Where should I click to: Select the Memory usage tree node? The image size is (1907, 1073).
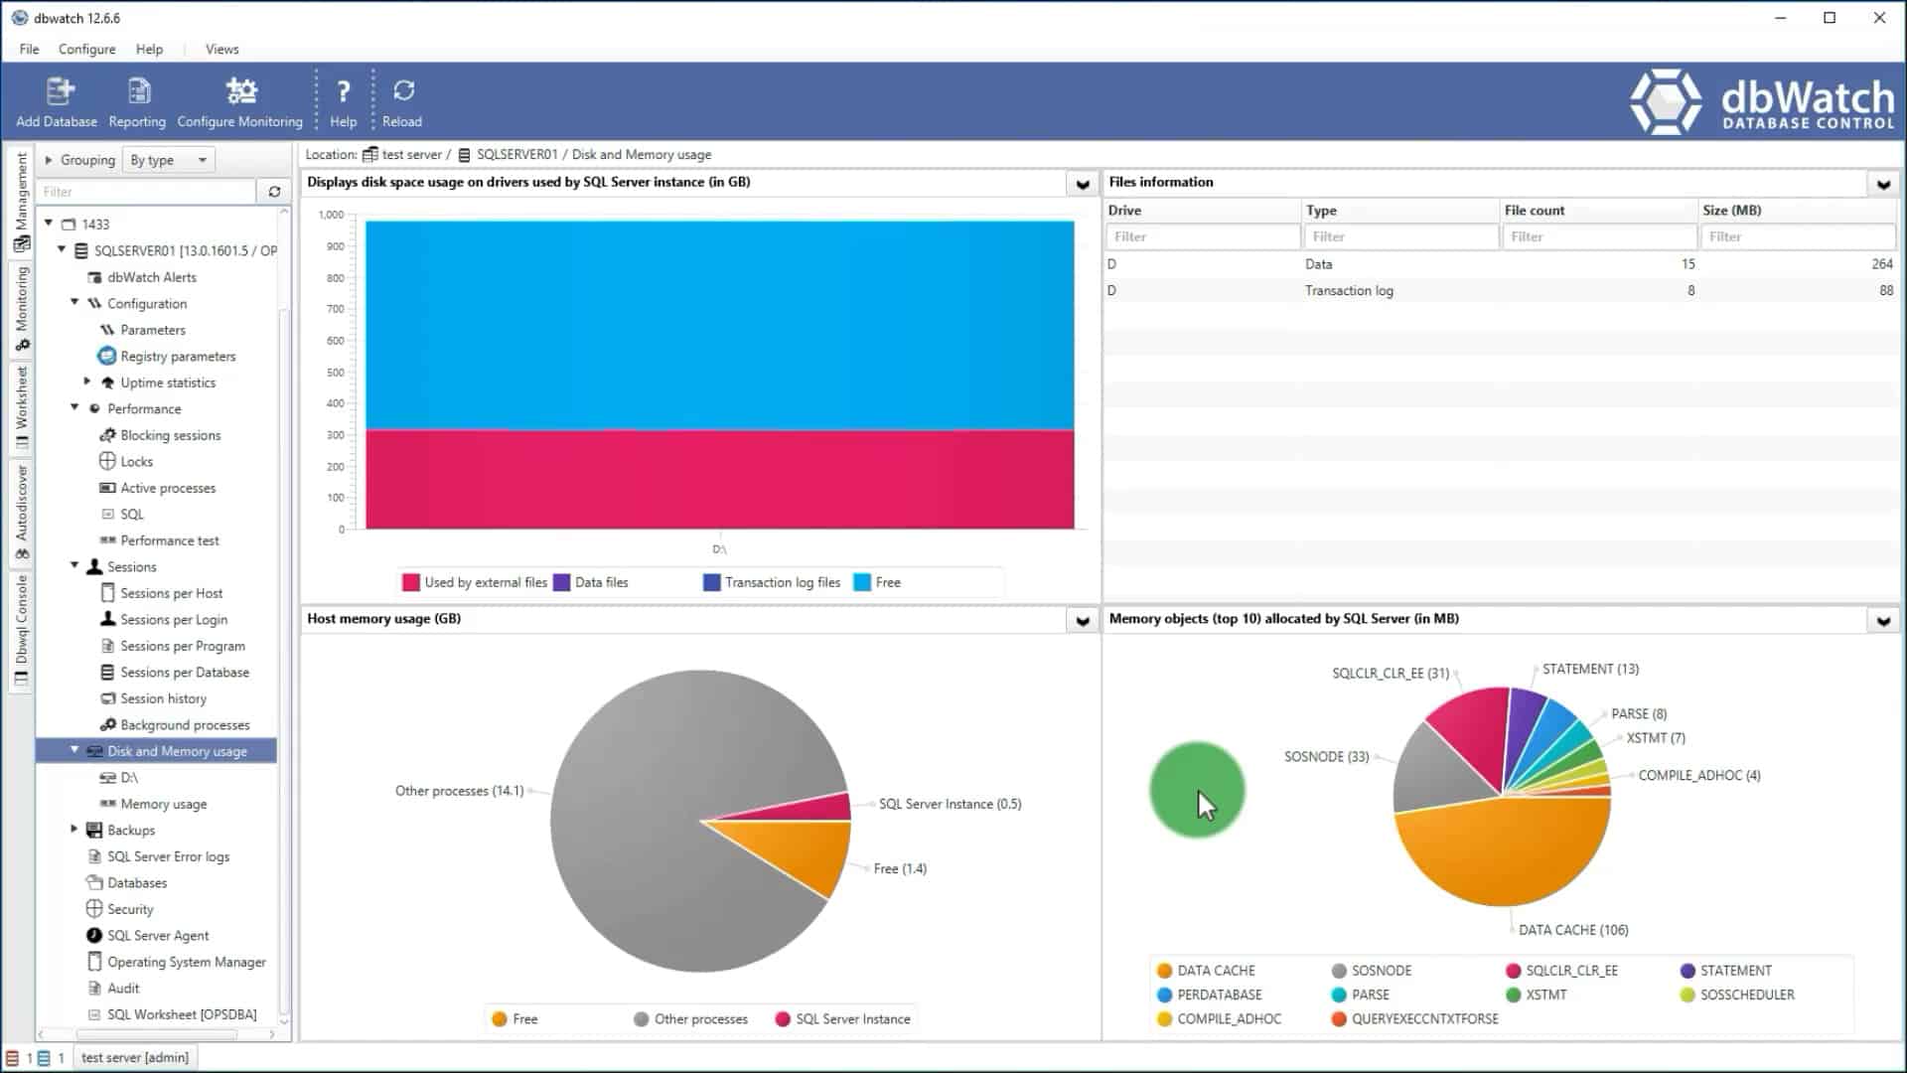pyautogui.click(x=164, y=804)
